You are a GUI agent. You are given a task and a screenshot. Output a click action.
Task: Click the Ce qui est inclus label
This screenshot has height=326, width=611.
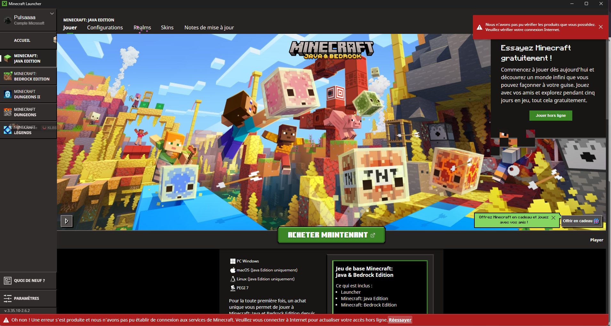(354, 286)
